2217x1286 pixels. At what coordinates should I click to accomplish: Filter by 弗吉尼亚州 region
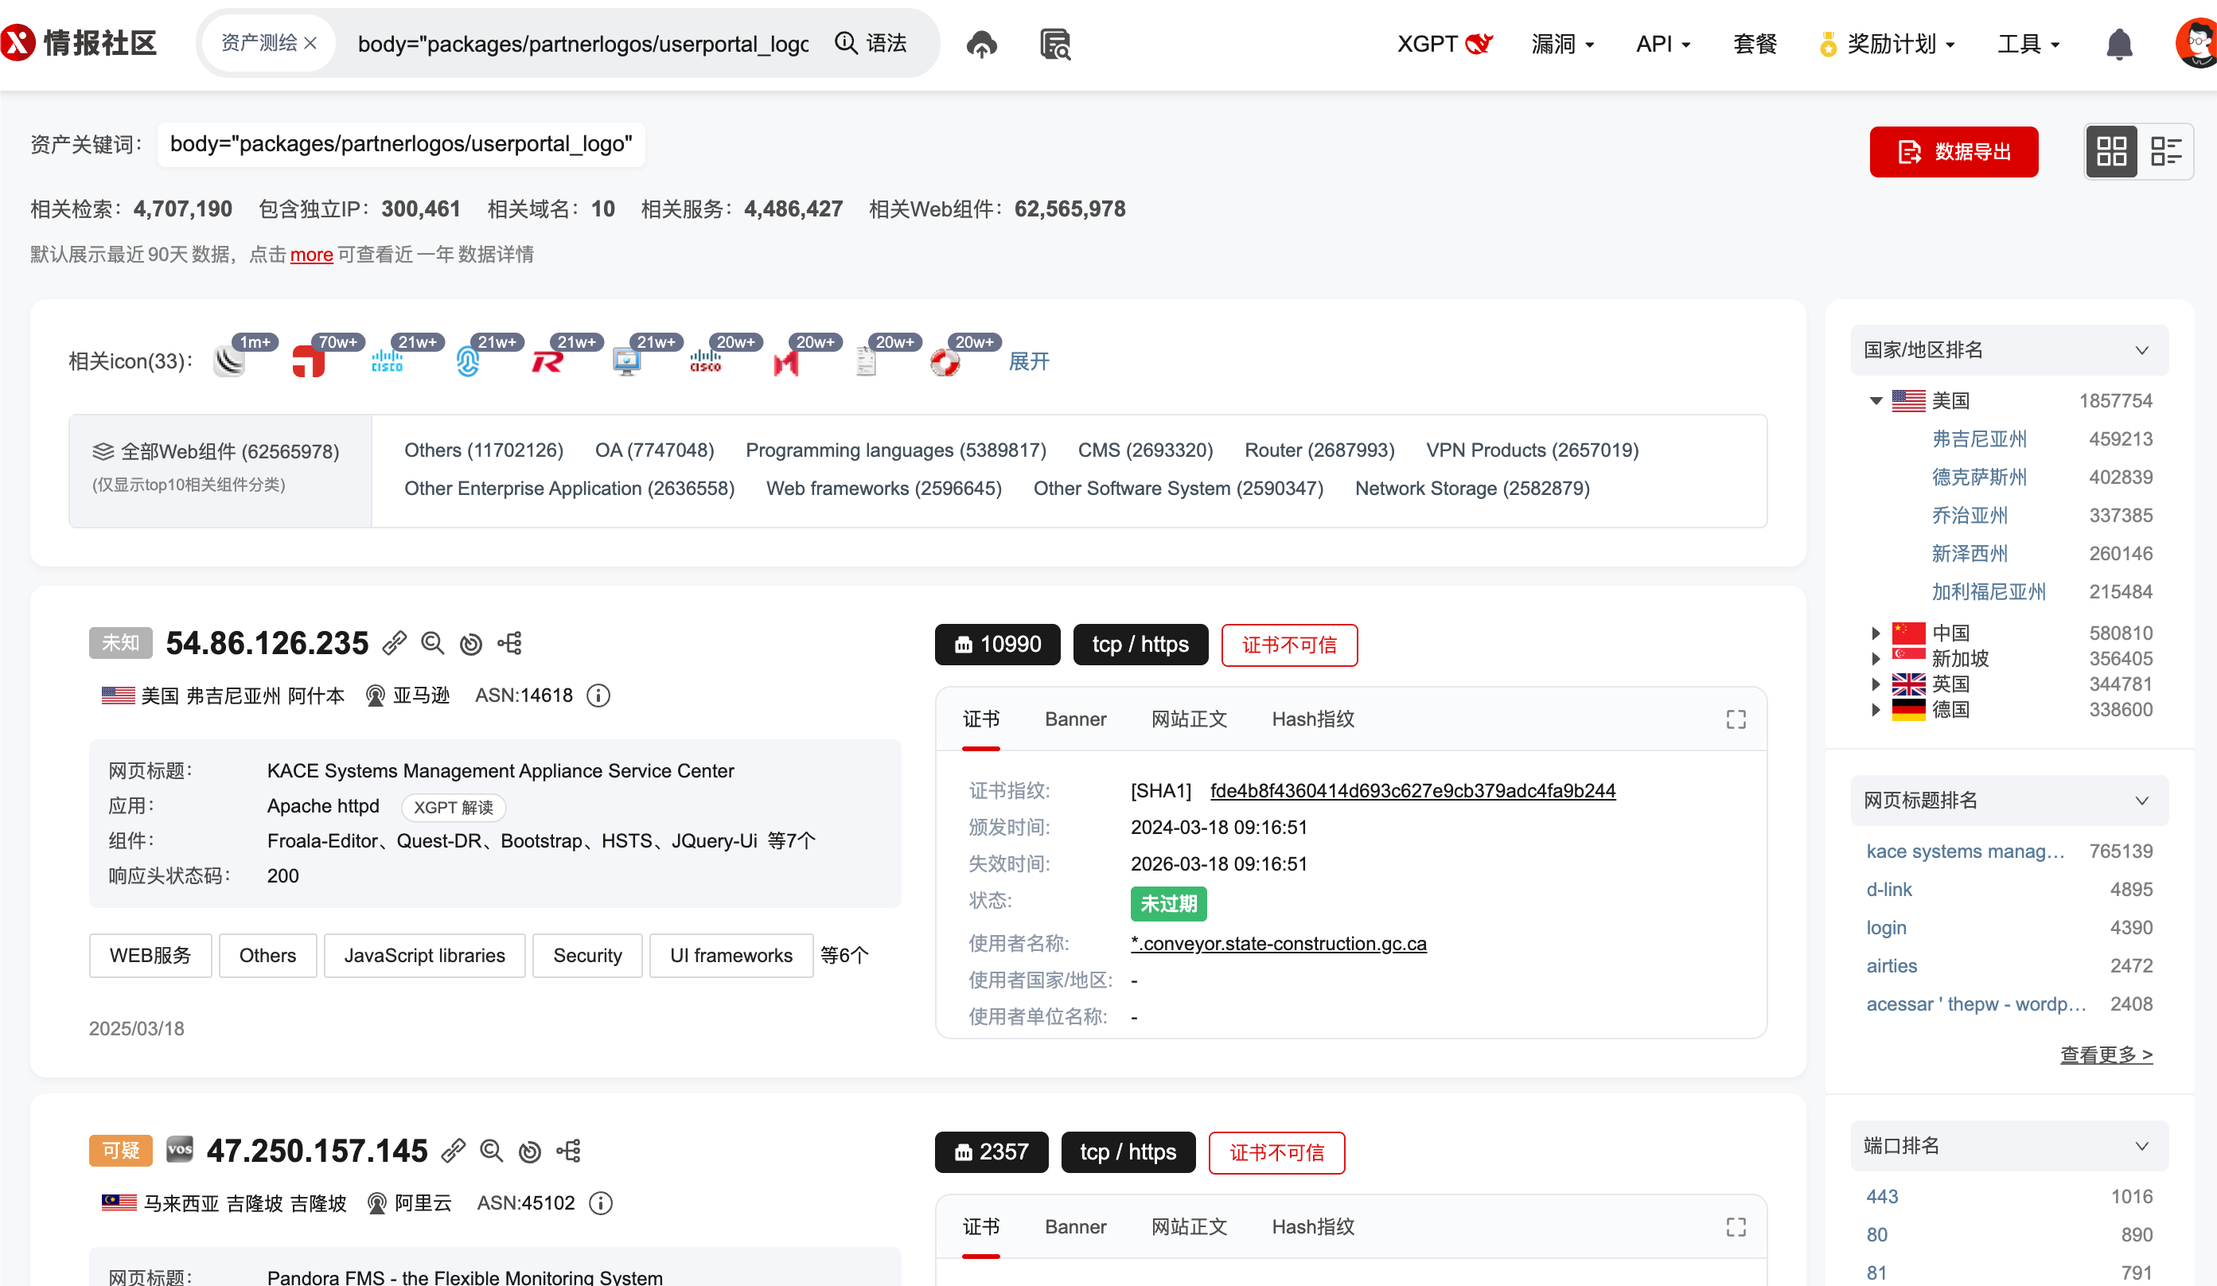coord(1978,439)
